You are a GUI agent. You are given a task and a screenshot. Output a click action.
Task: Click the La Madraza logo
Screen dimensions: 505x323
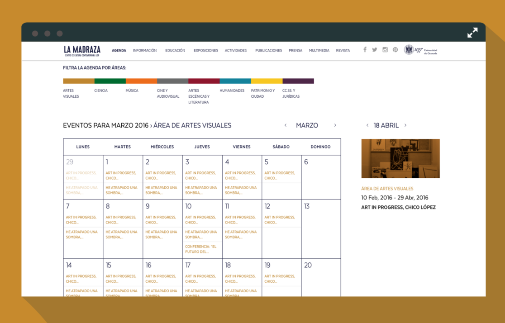[82, 51]
